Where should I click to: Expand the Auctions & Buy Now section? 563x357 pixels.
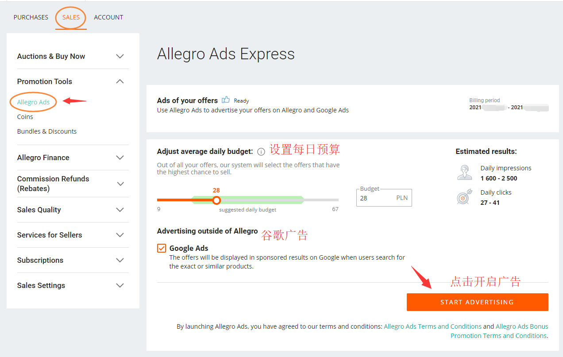[120, 56]
